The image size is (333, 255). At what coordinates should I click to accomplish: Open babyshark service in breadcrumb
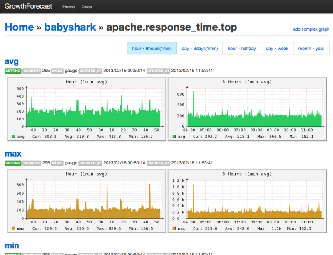70,27
